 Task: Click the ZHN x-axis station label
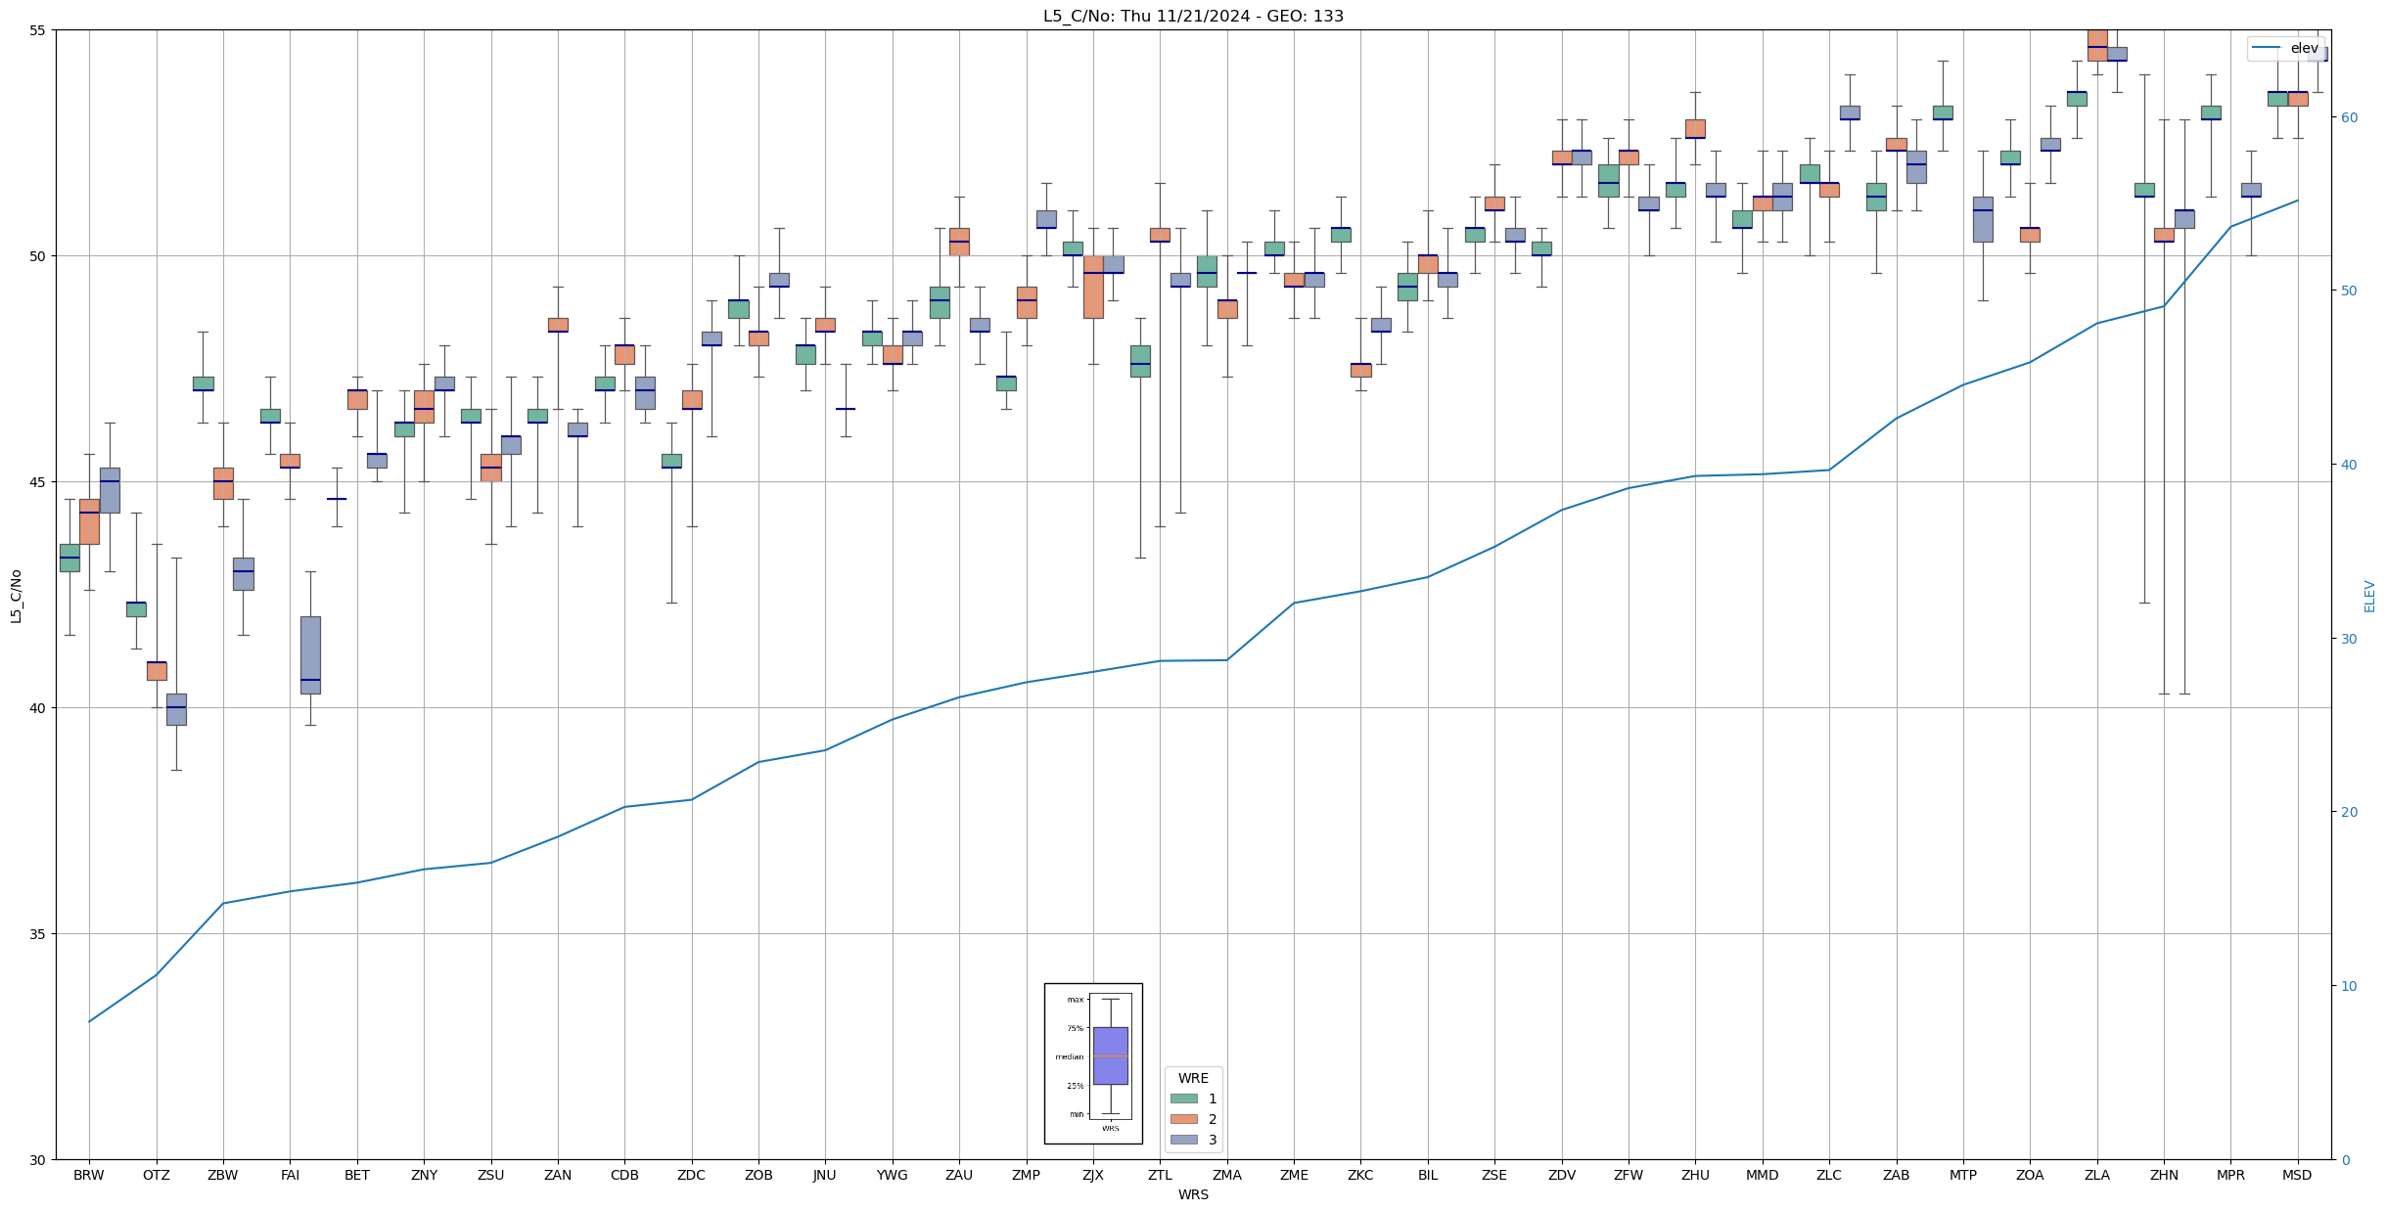click(x=2164, y=1175)
